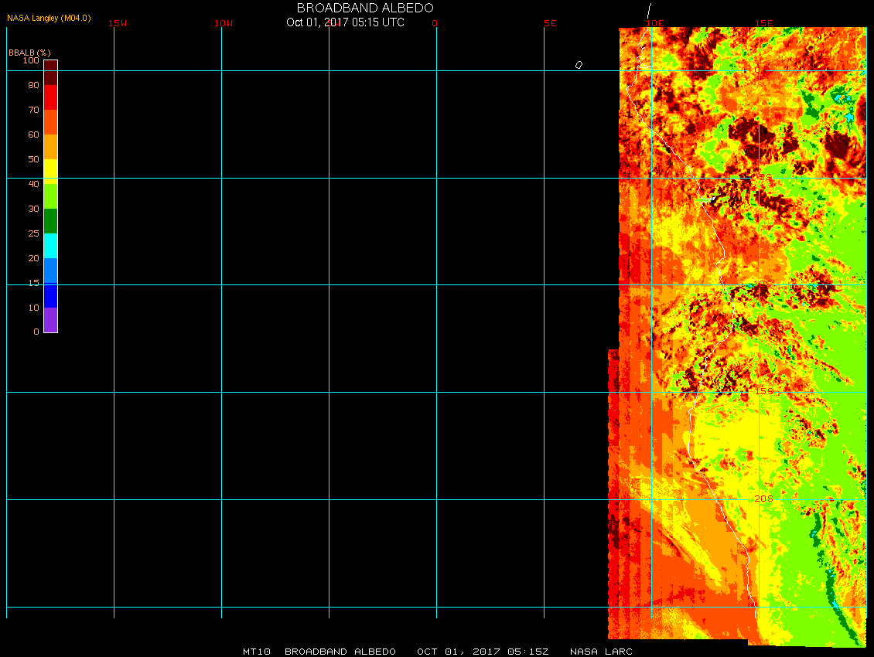Screen dimensions: 874x657
Task: Click the dark green 25-30% legend swatch
Action: tap(50, 221)
